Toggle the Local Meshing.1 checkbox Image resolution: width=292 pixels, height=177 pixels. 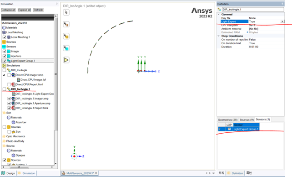(x=5, y=37)
